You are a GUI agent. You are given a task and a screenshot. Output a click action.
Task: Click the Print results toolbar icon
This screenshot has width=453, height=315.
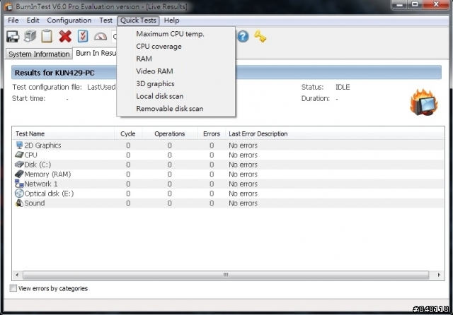tap(30, 36)
